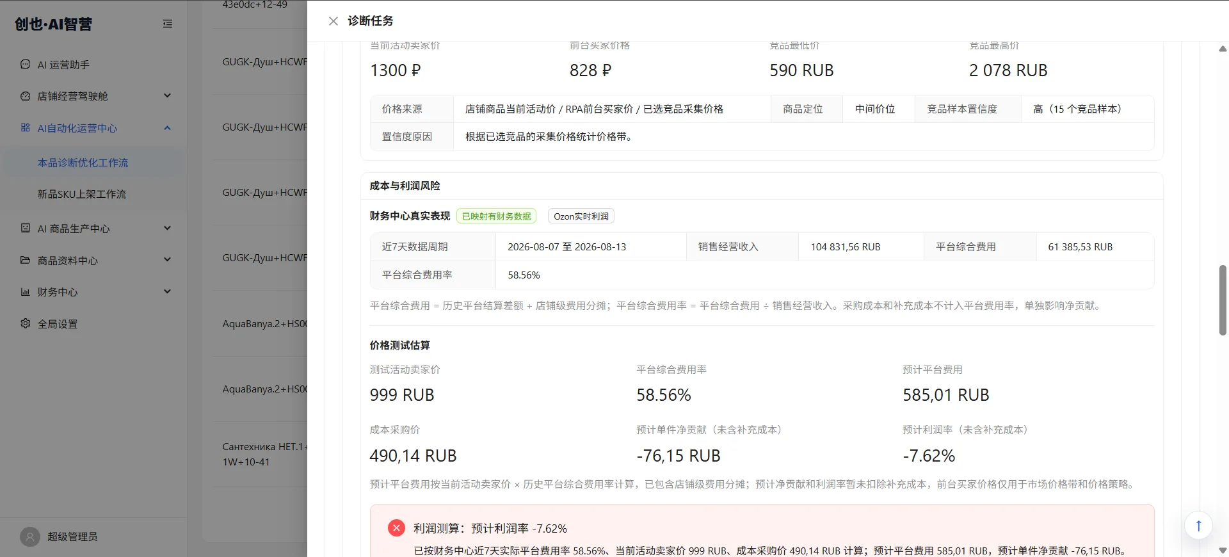The width and height of the screenshot is (1229, 557).
Task: Click the 财务中心 bar chart icon
Action: click(x=26, y=292)
